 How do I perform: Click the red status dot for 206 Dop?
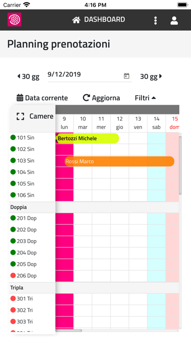[13, 276]
